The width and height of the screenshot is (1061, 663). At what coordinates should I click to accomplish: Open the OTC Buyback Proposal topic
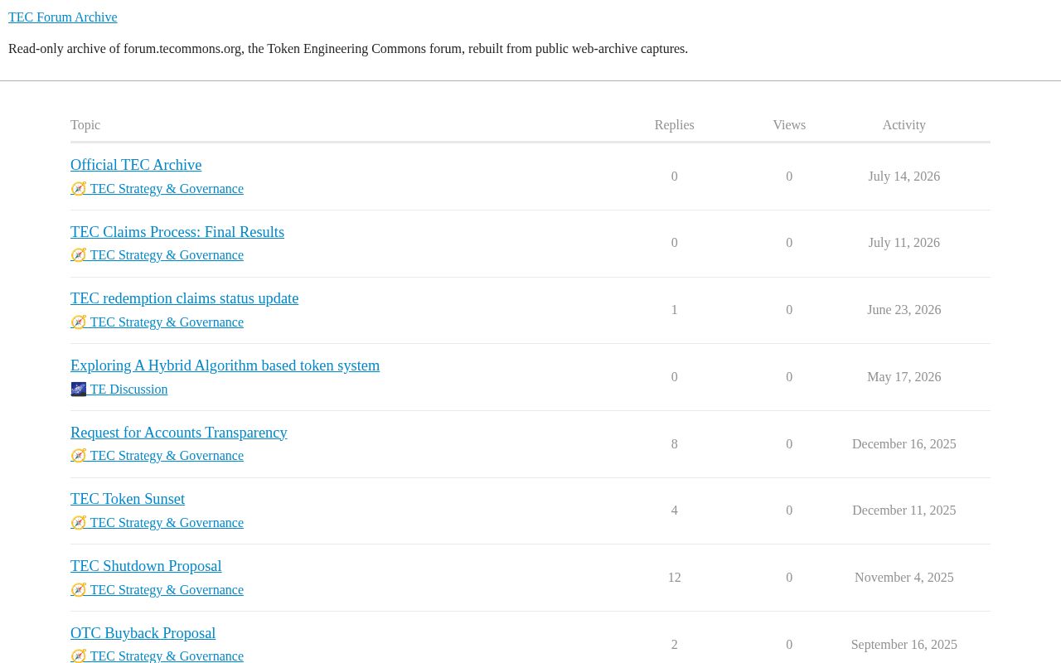point(143,633)
